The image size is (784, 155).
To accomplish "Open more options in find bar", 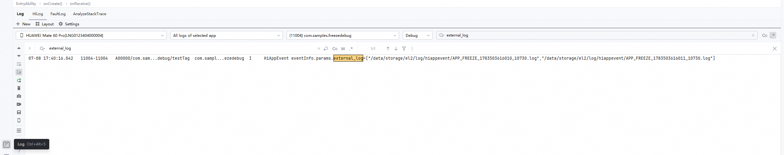I will tap(412, 49).
